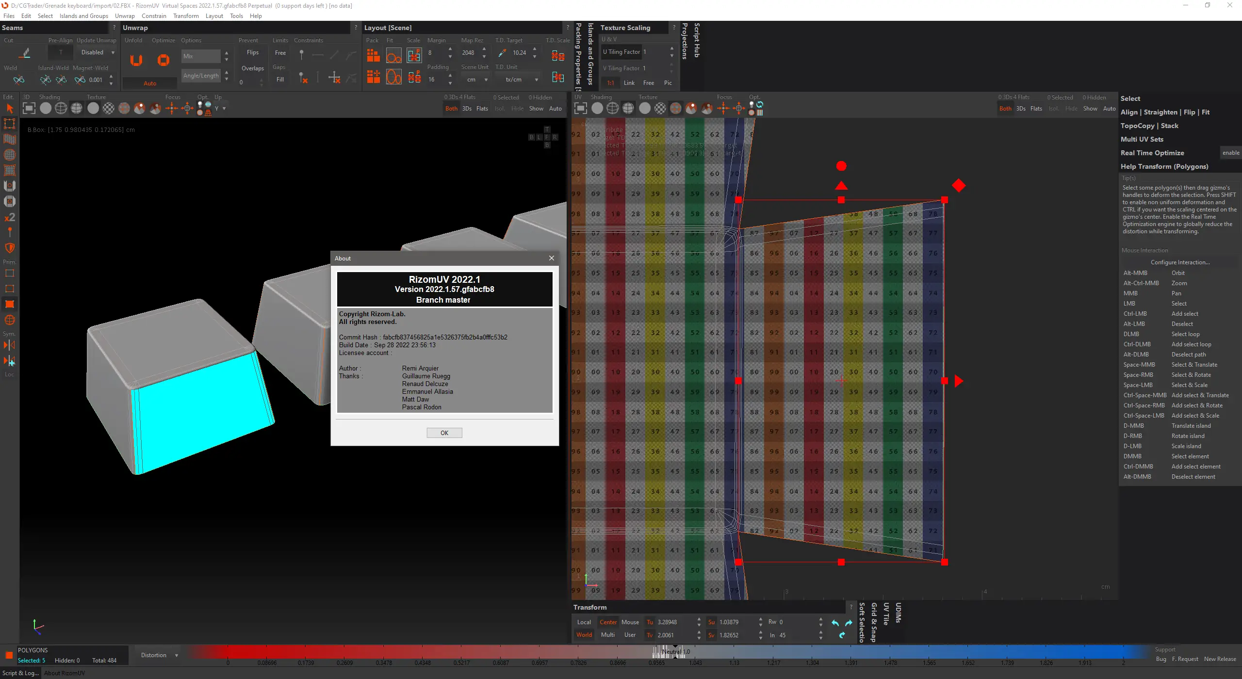1242x679 pixels.
Task: Click OK in the About dialog
Action: [x=444, y=433]
